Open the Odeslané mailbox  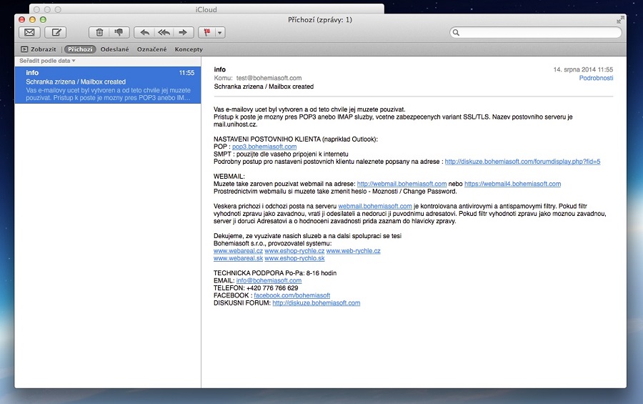[114, 49]
